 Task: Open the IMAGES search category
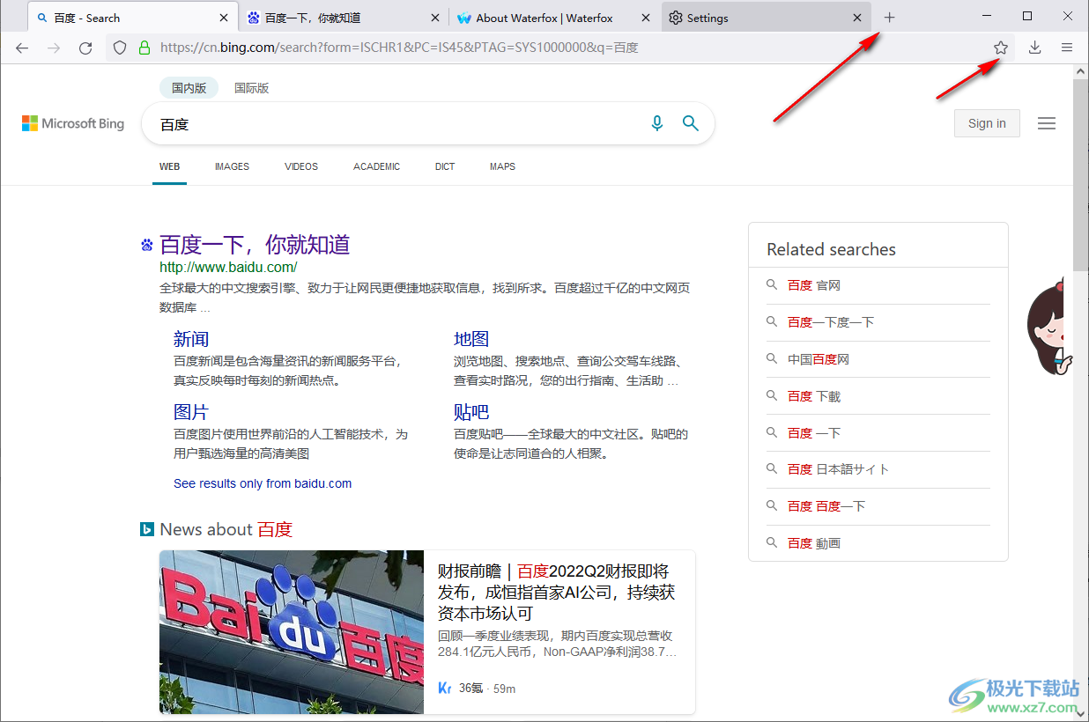232,166
